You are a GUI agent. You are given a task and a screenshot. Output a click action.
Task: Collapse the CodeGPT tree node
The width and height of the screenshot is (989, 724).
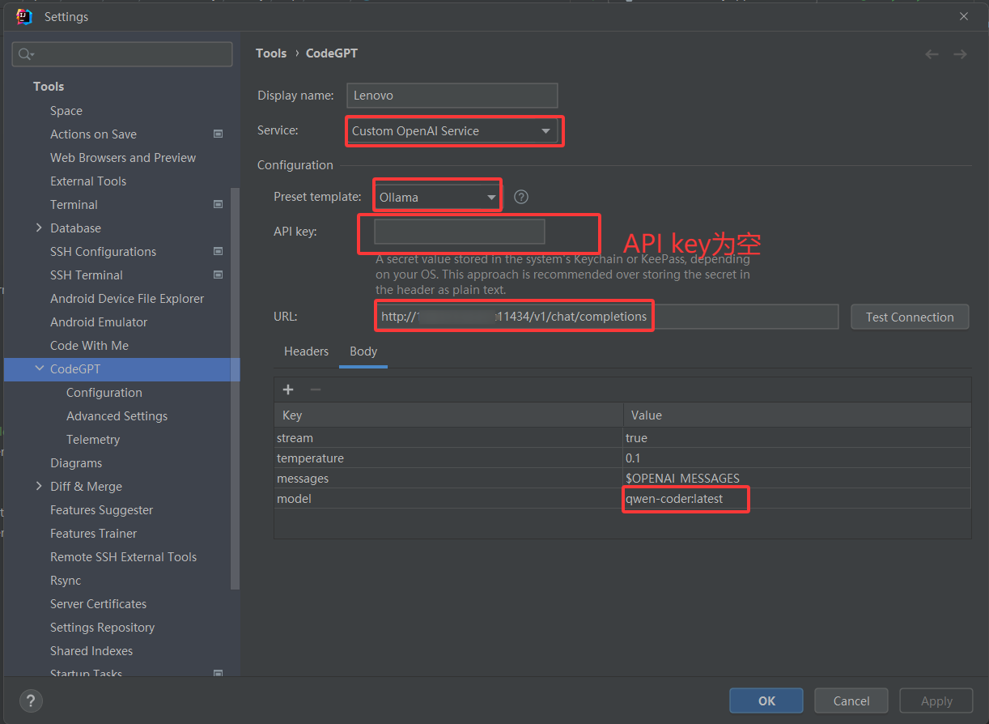[40, 368]
